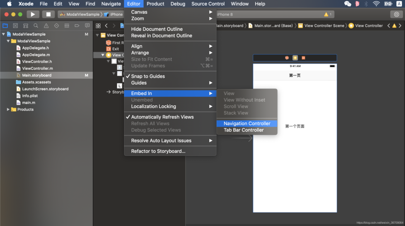Open the Wi-Fi status menu
Screen dimensions: 405x226
coord(376,4)
